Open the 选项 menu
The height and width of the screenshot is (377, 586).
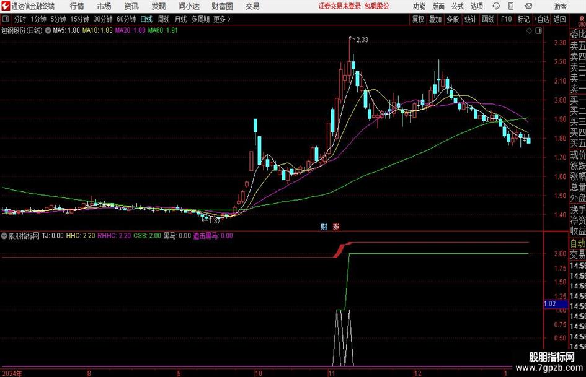click(x=476, y=6)
